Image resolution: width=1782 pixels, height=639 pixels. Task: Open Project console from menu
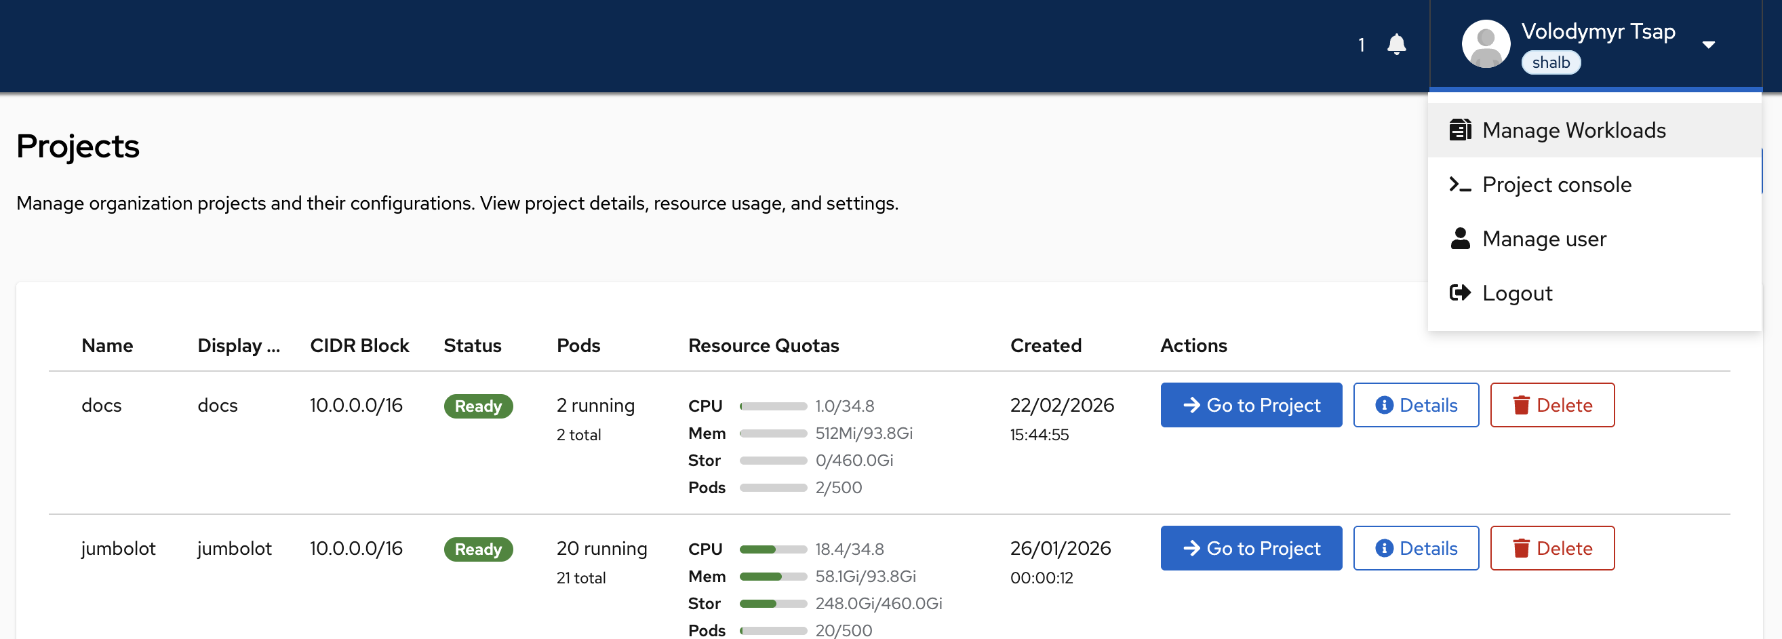pyautogui.click(x=1556, y=185)
